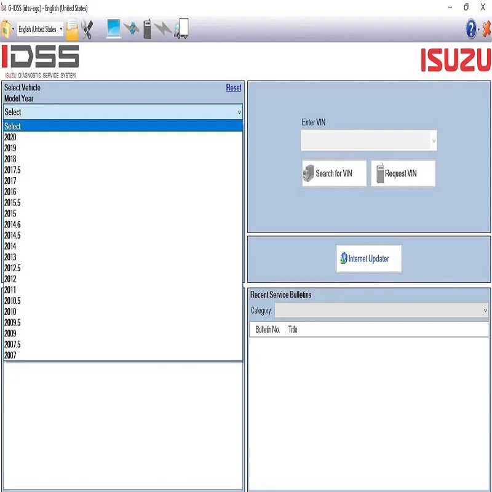Viewport: 492px width, 492px height.
Task: Open the blue question mark help icon
Action: [471, 29]
